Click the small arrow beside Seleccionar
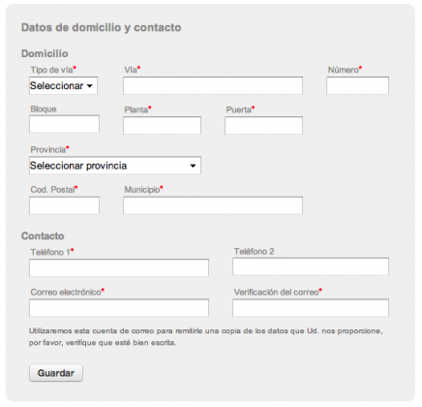This screenshot has height=407, width=422. [x=90, y=86]
